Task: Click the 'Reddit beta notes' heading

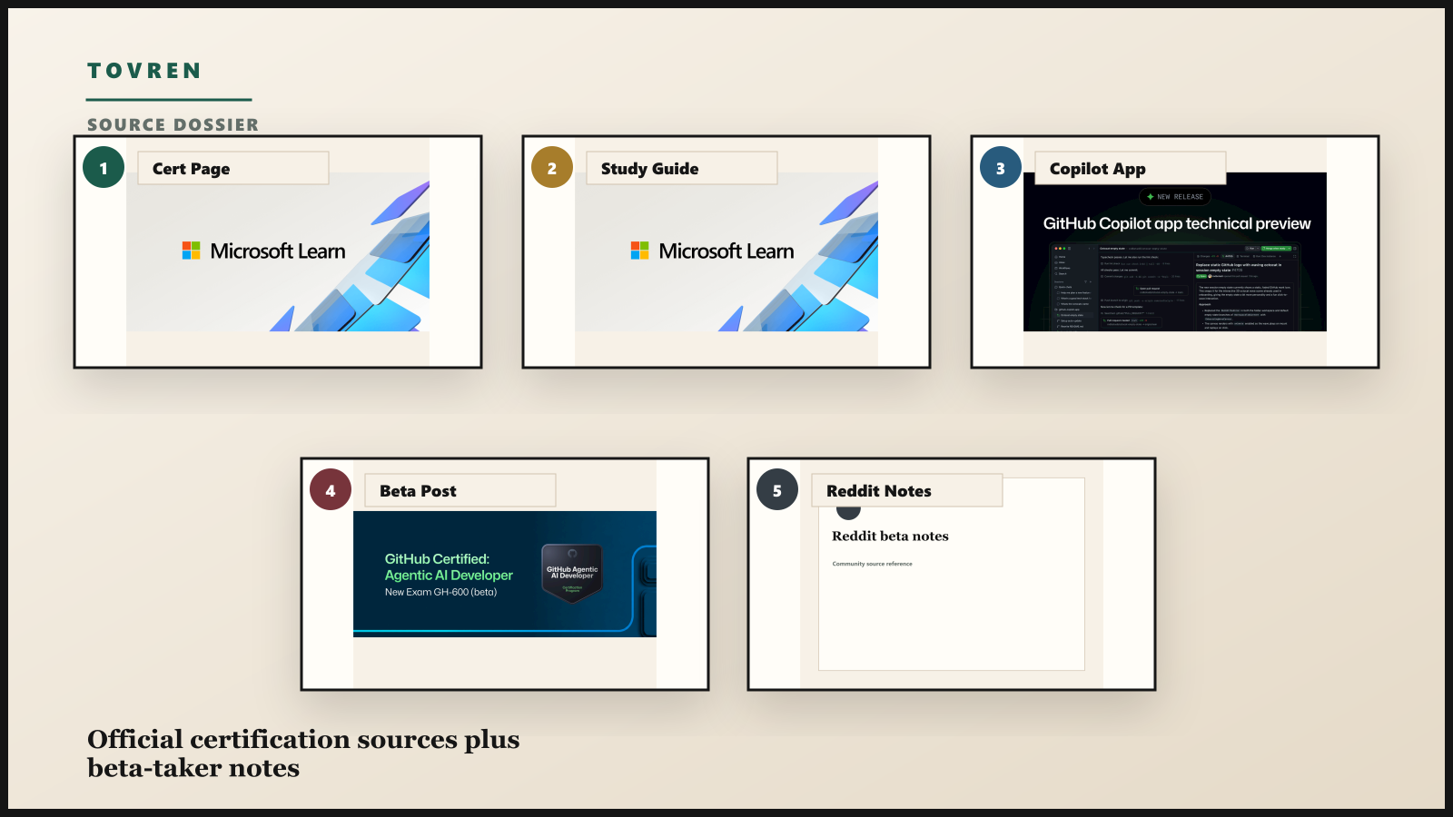Action: click(890, 536)
